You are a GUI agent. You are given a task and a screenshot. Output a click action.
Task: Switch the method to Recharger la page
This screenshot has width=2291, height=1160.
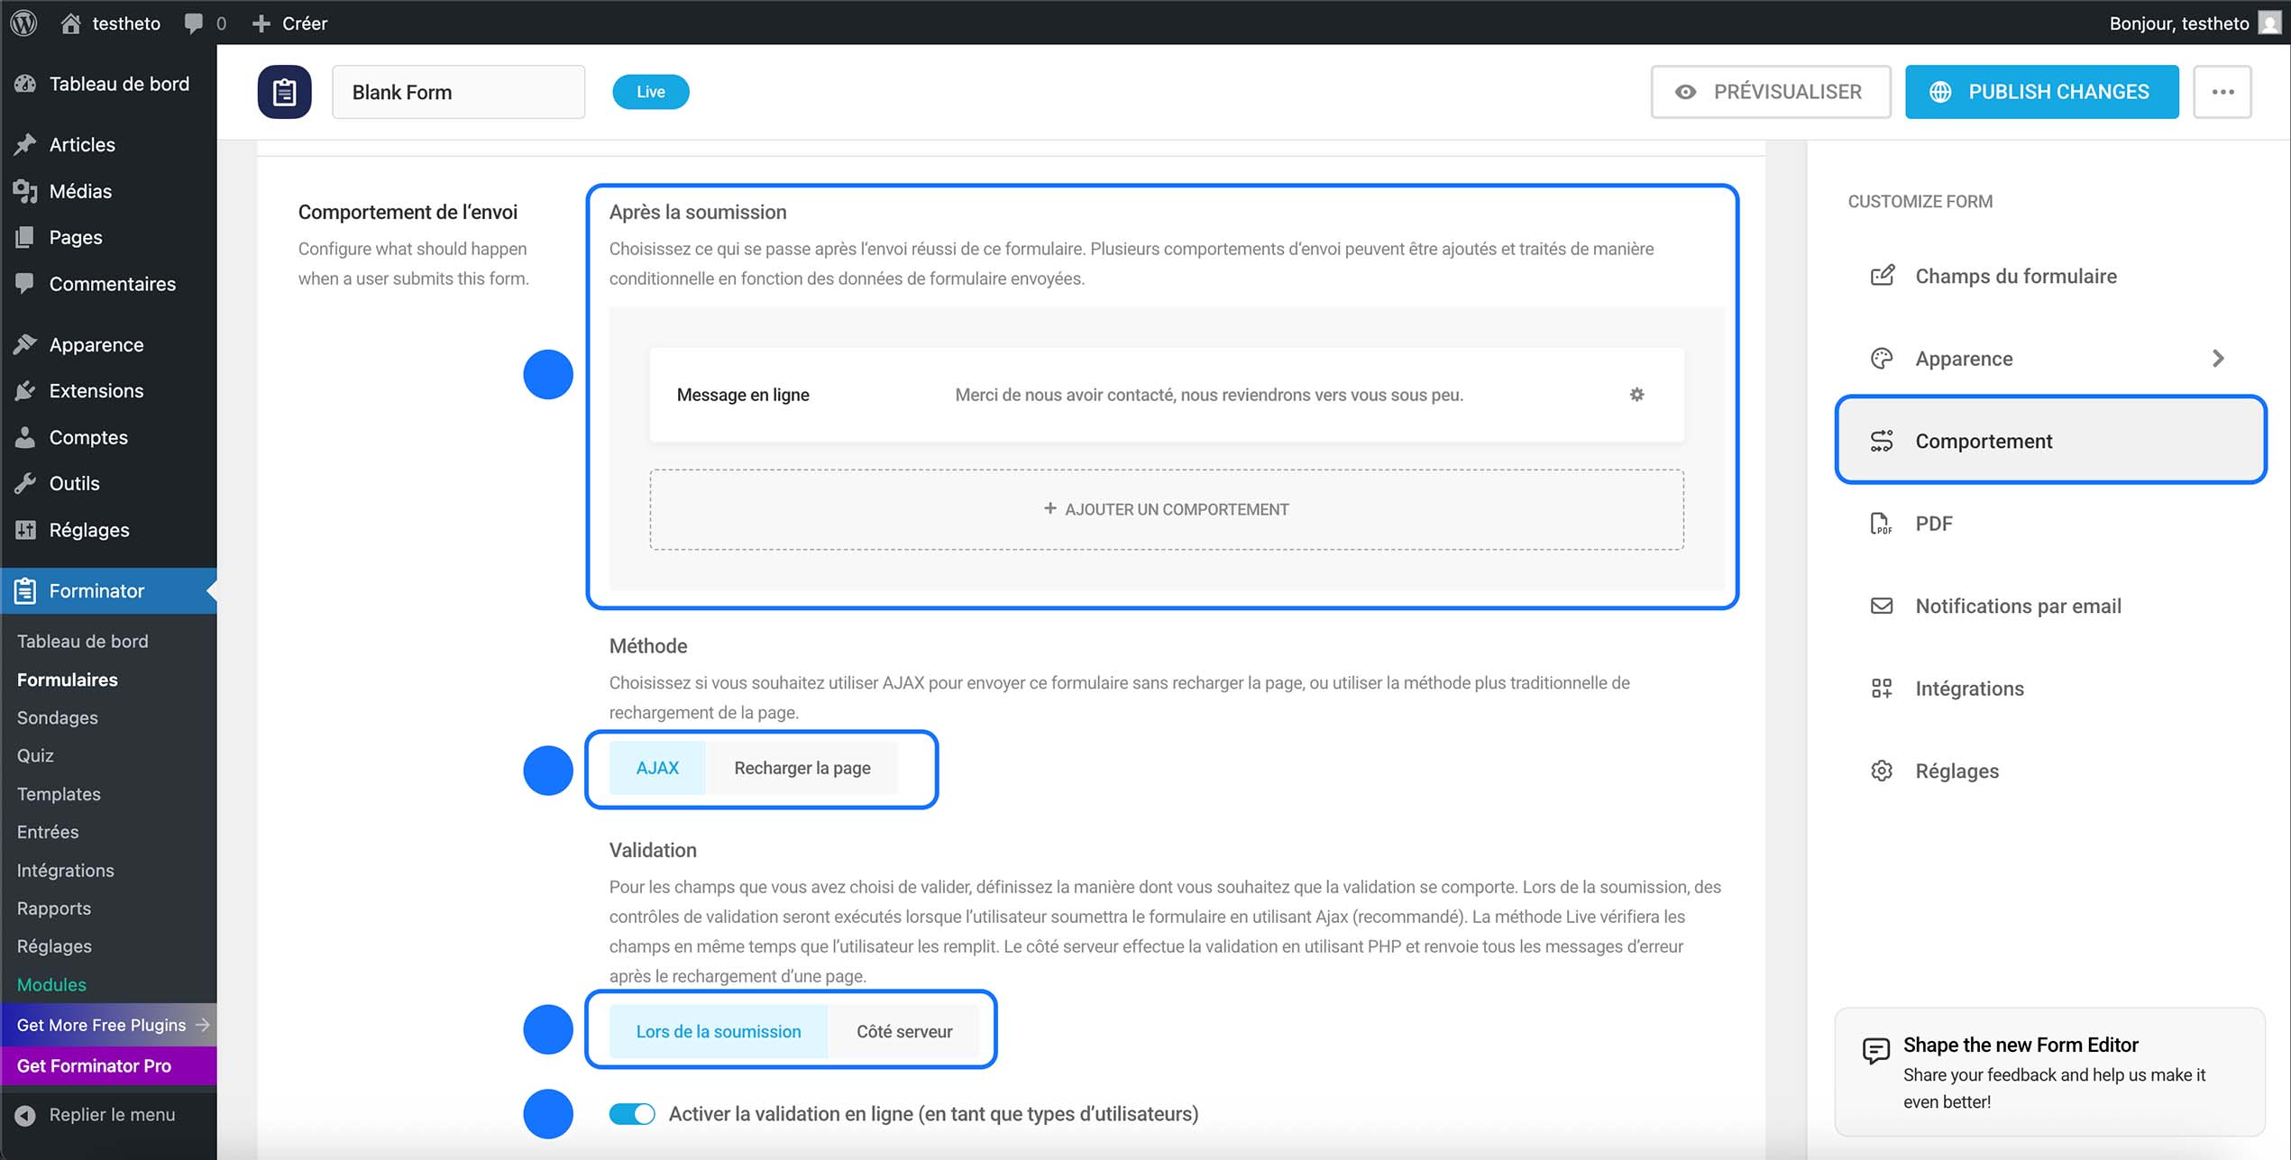[802, 768]
